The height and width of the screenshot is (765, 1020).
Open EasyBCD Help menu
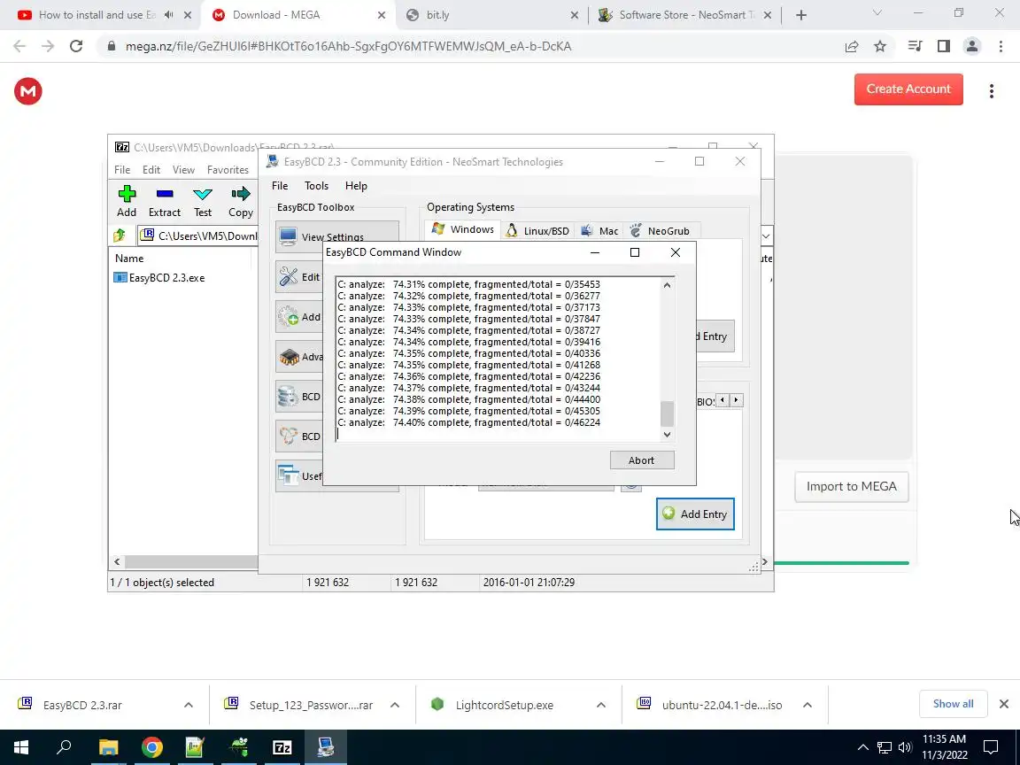pyautogui.click(x=356, y=185)
